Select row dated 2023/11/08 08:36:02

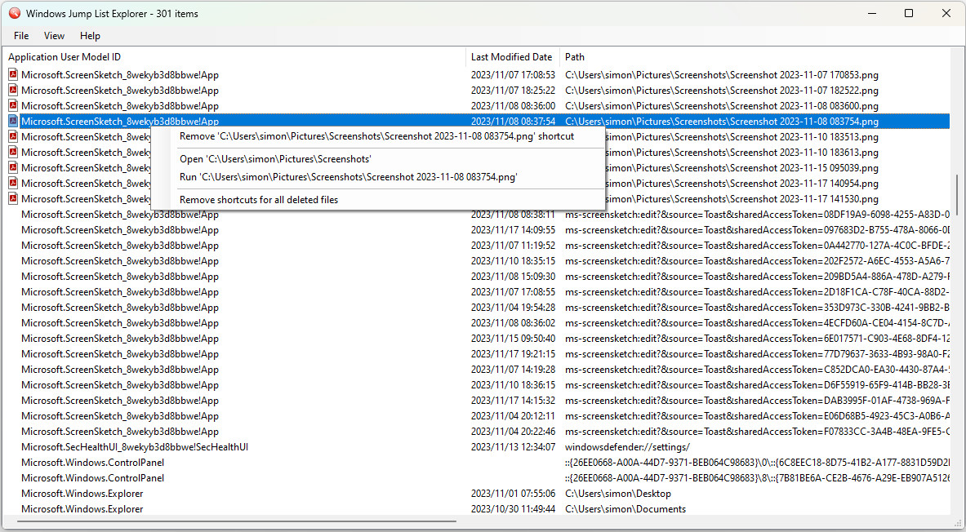475,322
